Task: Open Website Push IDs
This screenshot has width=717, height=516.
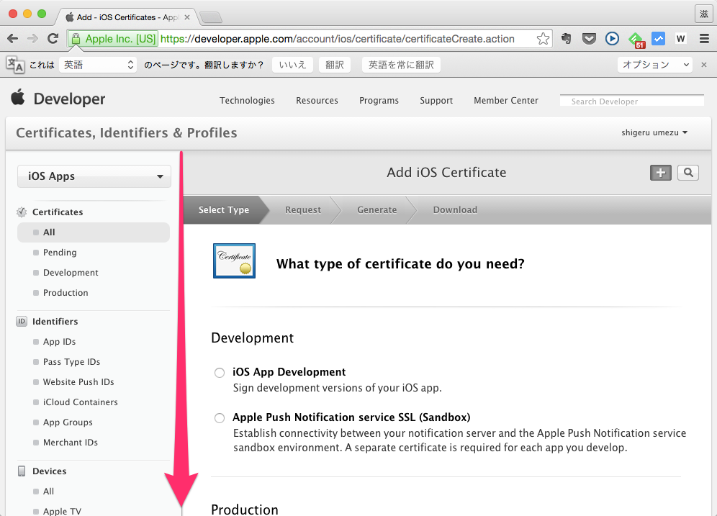Action: click(x=78, y=381)
